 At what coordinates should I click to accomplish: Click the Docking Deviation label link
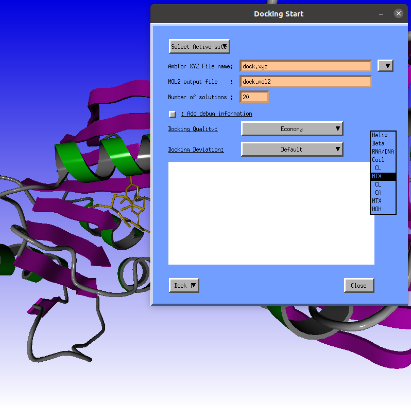196,150
